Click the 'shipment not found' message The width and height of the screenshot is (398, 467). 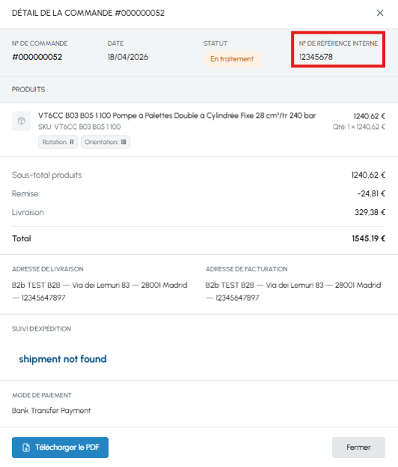point(62,359)
